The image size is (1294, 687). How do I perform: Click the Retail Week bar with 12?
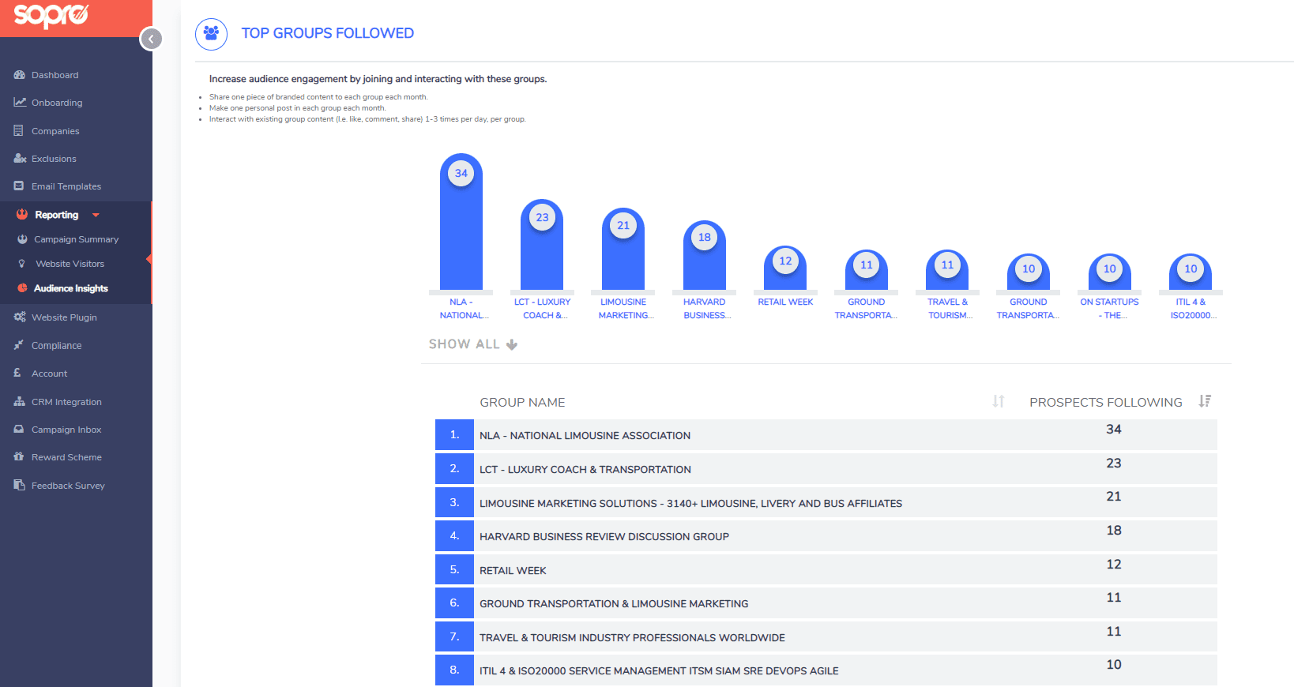tap(785, 267)
